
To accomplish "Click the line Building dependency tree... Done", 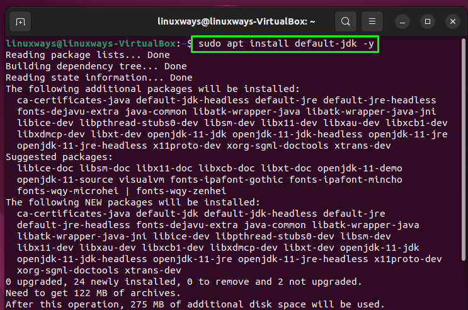I will [96, 66].
